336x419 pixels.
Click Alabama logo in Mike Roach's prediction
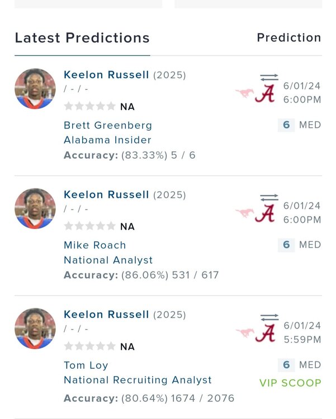pyautogui.click(x=265, y=213)
